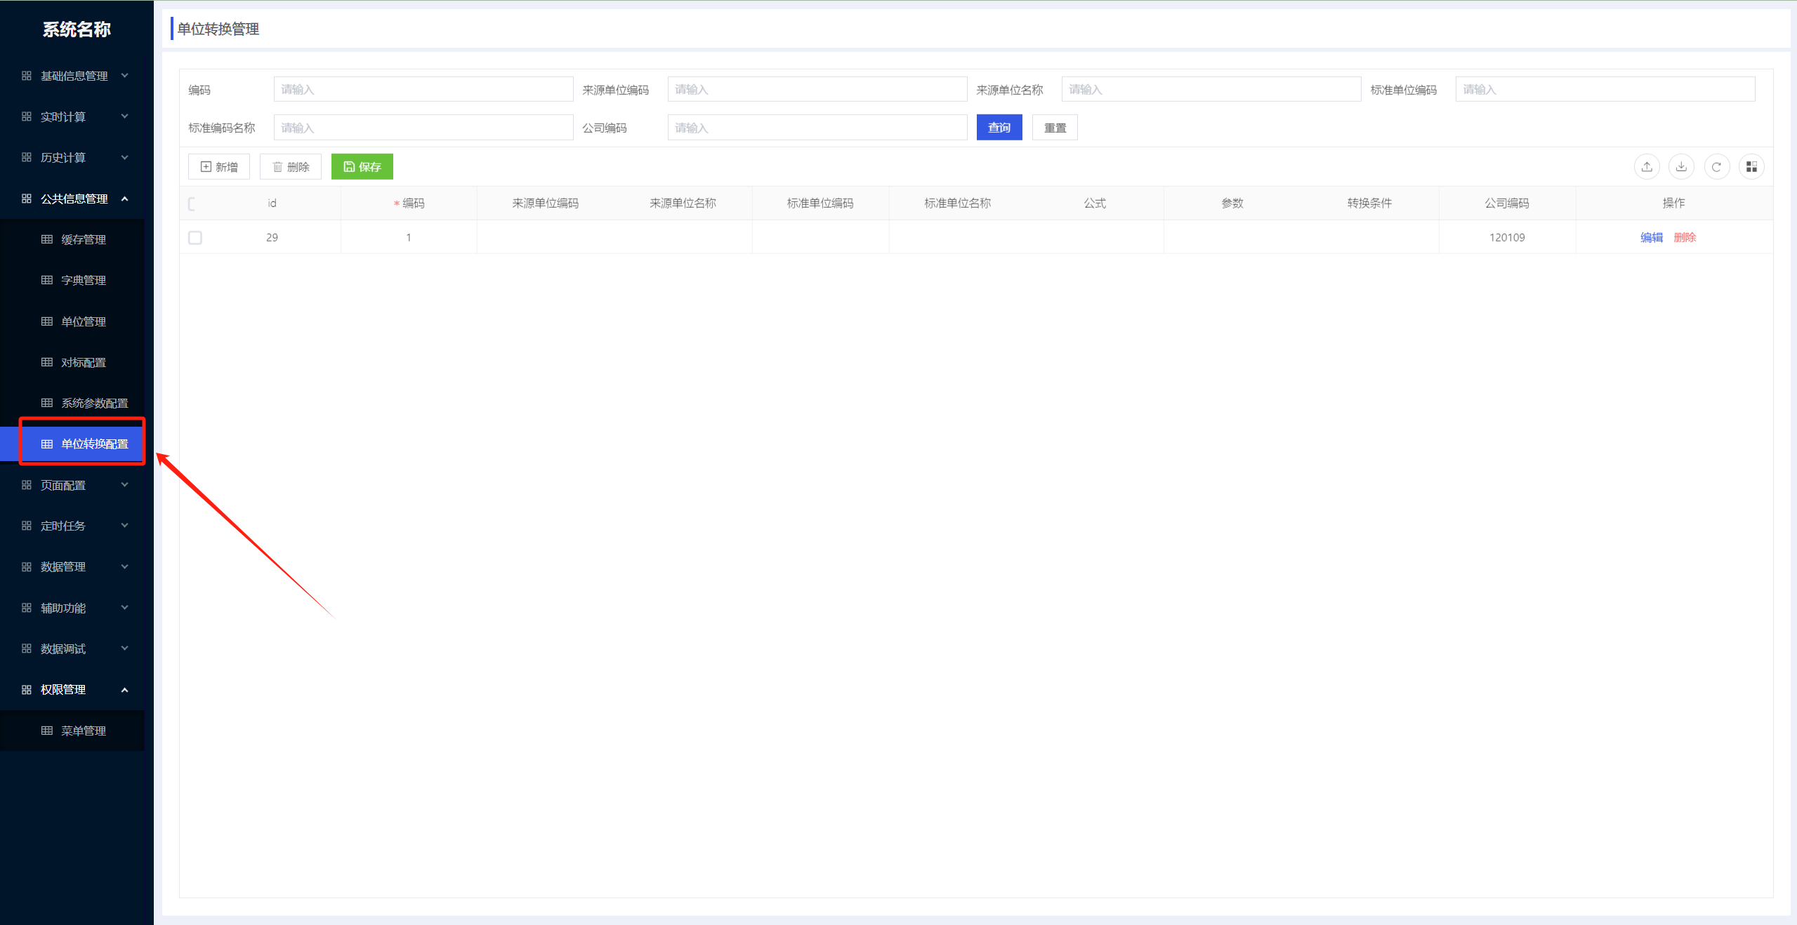This screenshot has width=1797, height=925.
Task: Click the table icon beside 缓存管理
Action: pyautogui.click(x=47, y=239)
